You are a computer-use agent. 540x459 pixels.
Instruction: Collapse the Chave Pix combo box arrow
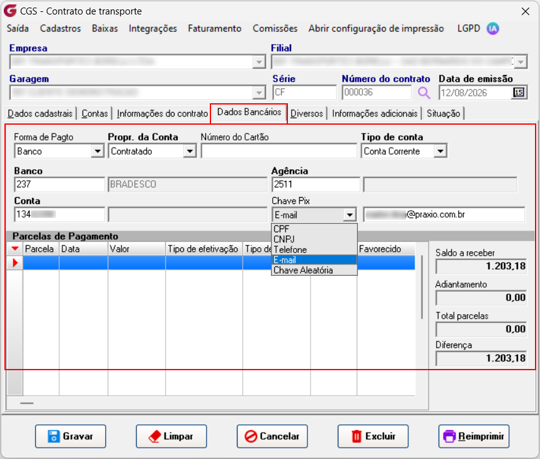click(350, 215)
